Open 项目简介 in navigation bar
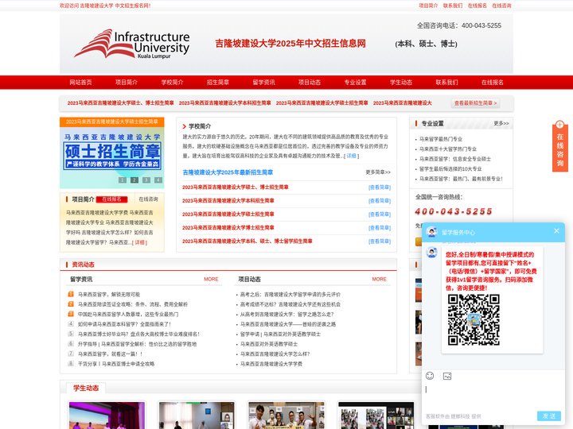Screen dimensions: 573x429 (127, 83)
